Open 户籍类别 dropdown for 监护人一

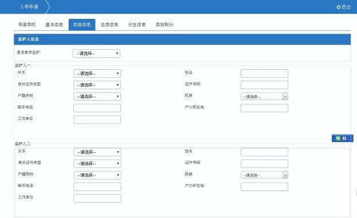pyautogui.click(x=97, y=96)
